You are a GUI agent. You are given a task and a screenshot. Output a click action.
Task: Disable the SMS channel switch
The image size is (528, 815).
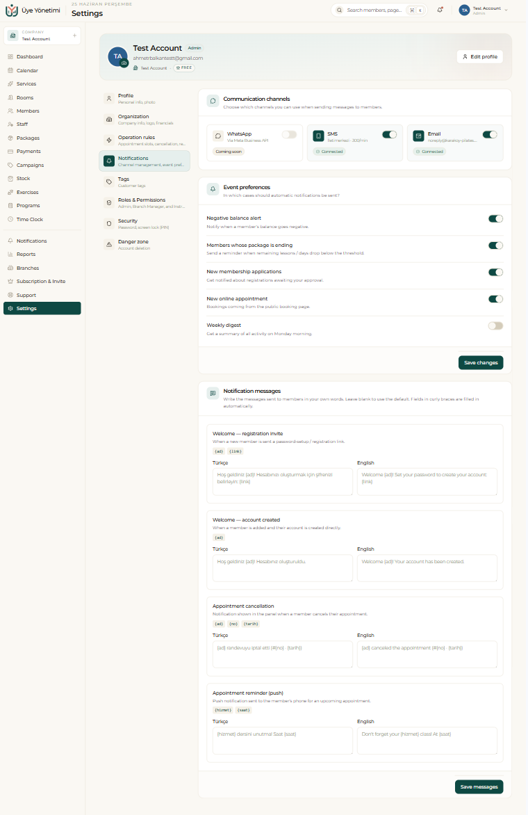(389, 135)
